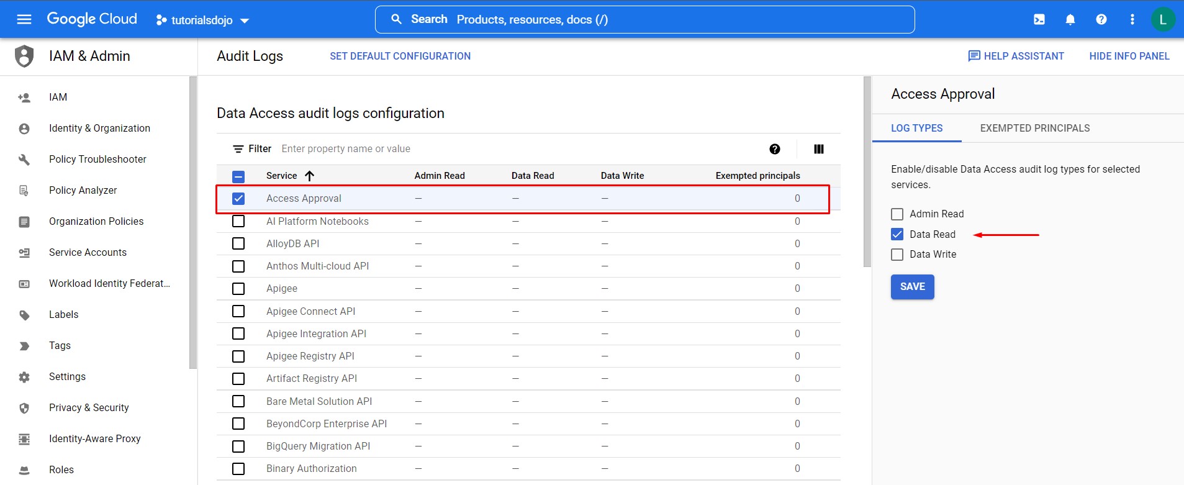
Task: Click the Policy Troubleshooter wrench icon
Action: point(24,160)
